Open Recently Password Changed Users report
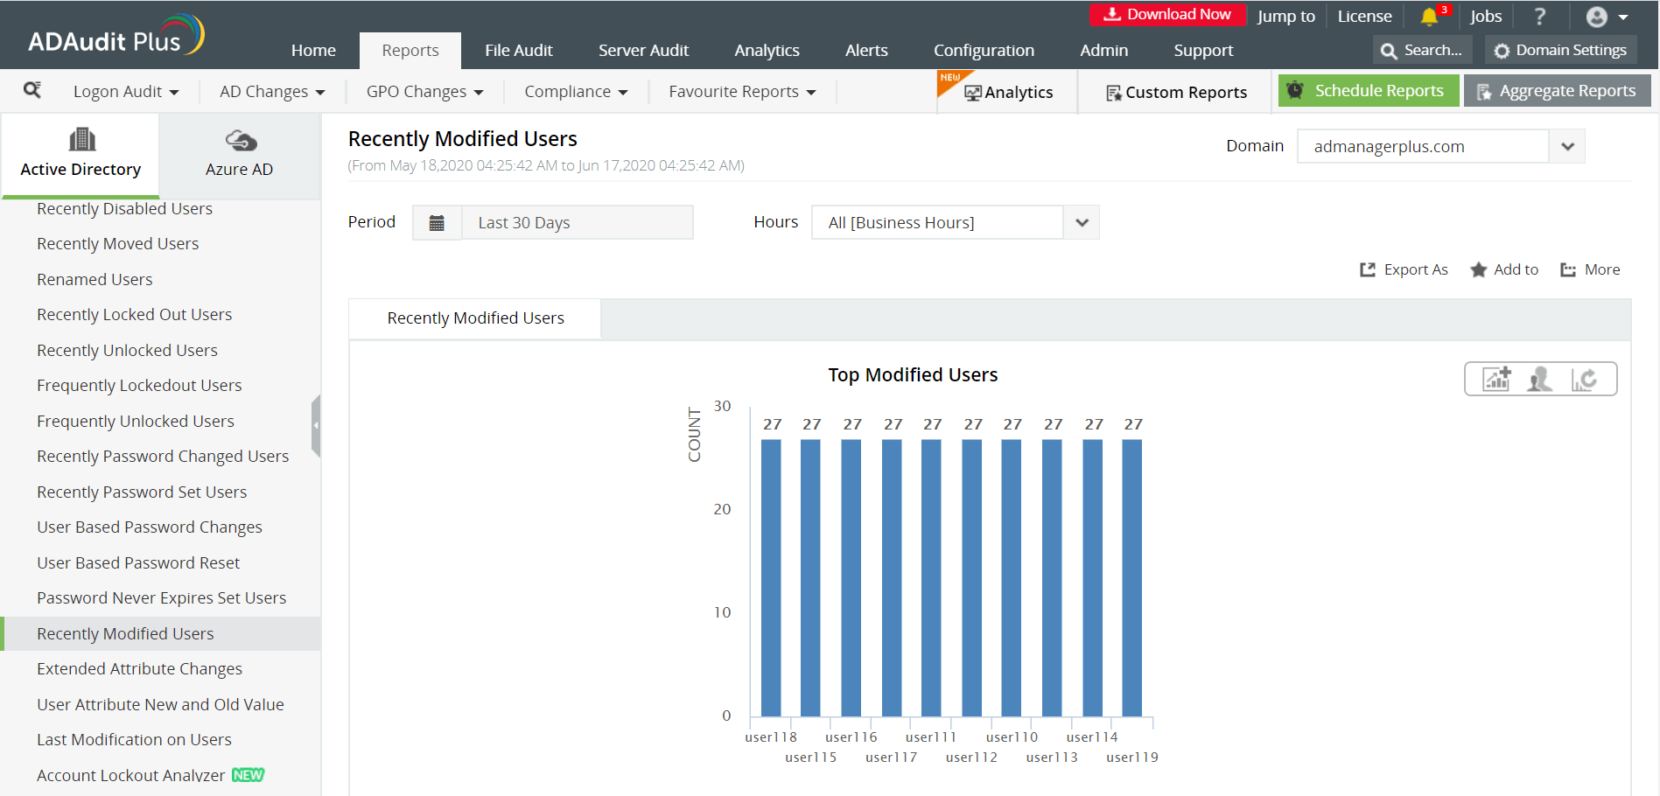The image size is (1660, 796). pos(163,457)
